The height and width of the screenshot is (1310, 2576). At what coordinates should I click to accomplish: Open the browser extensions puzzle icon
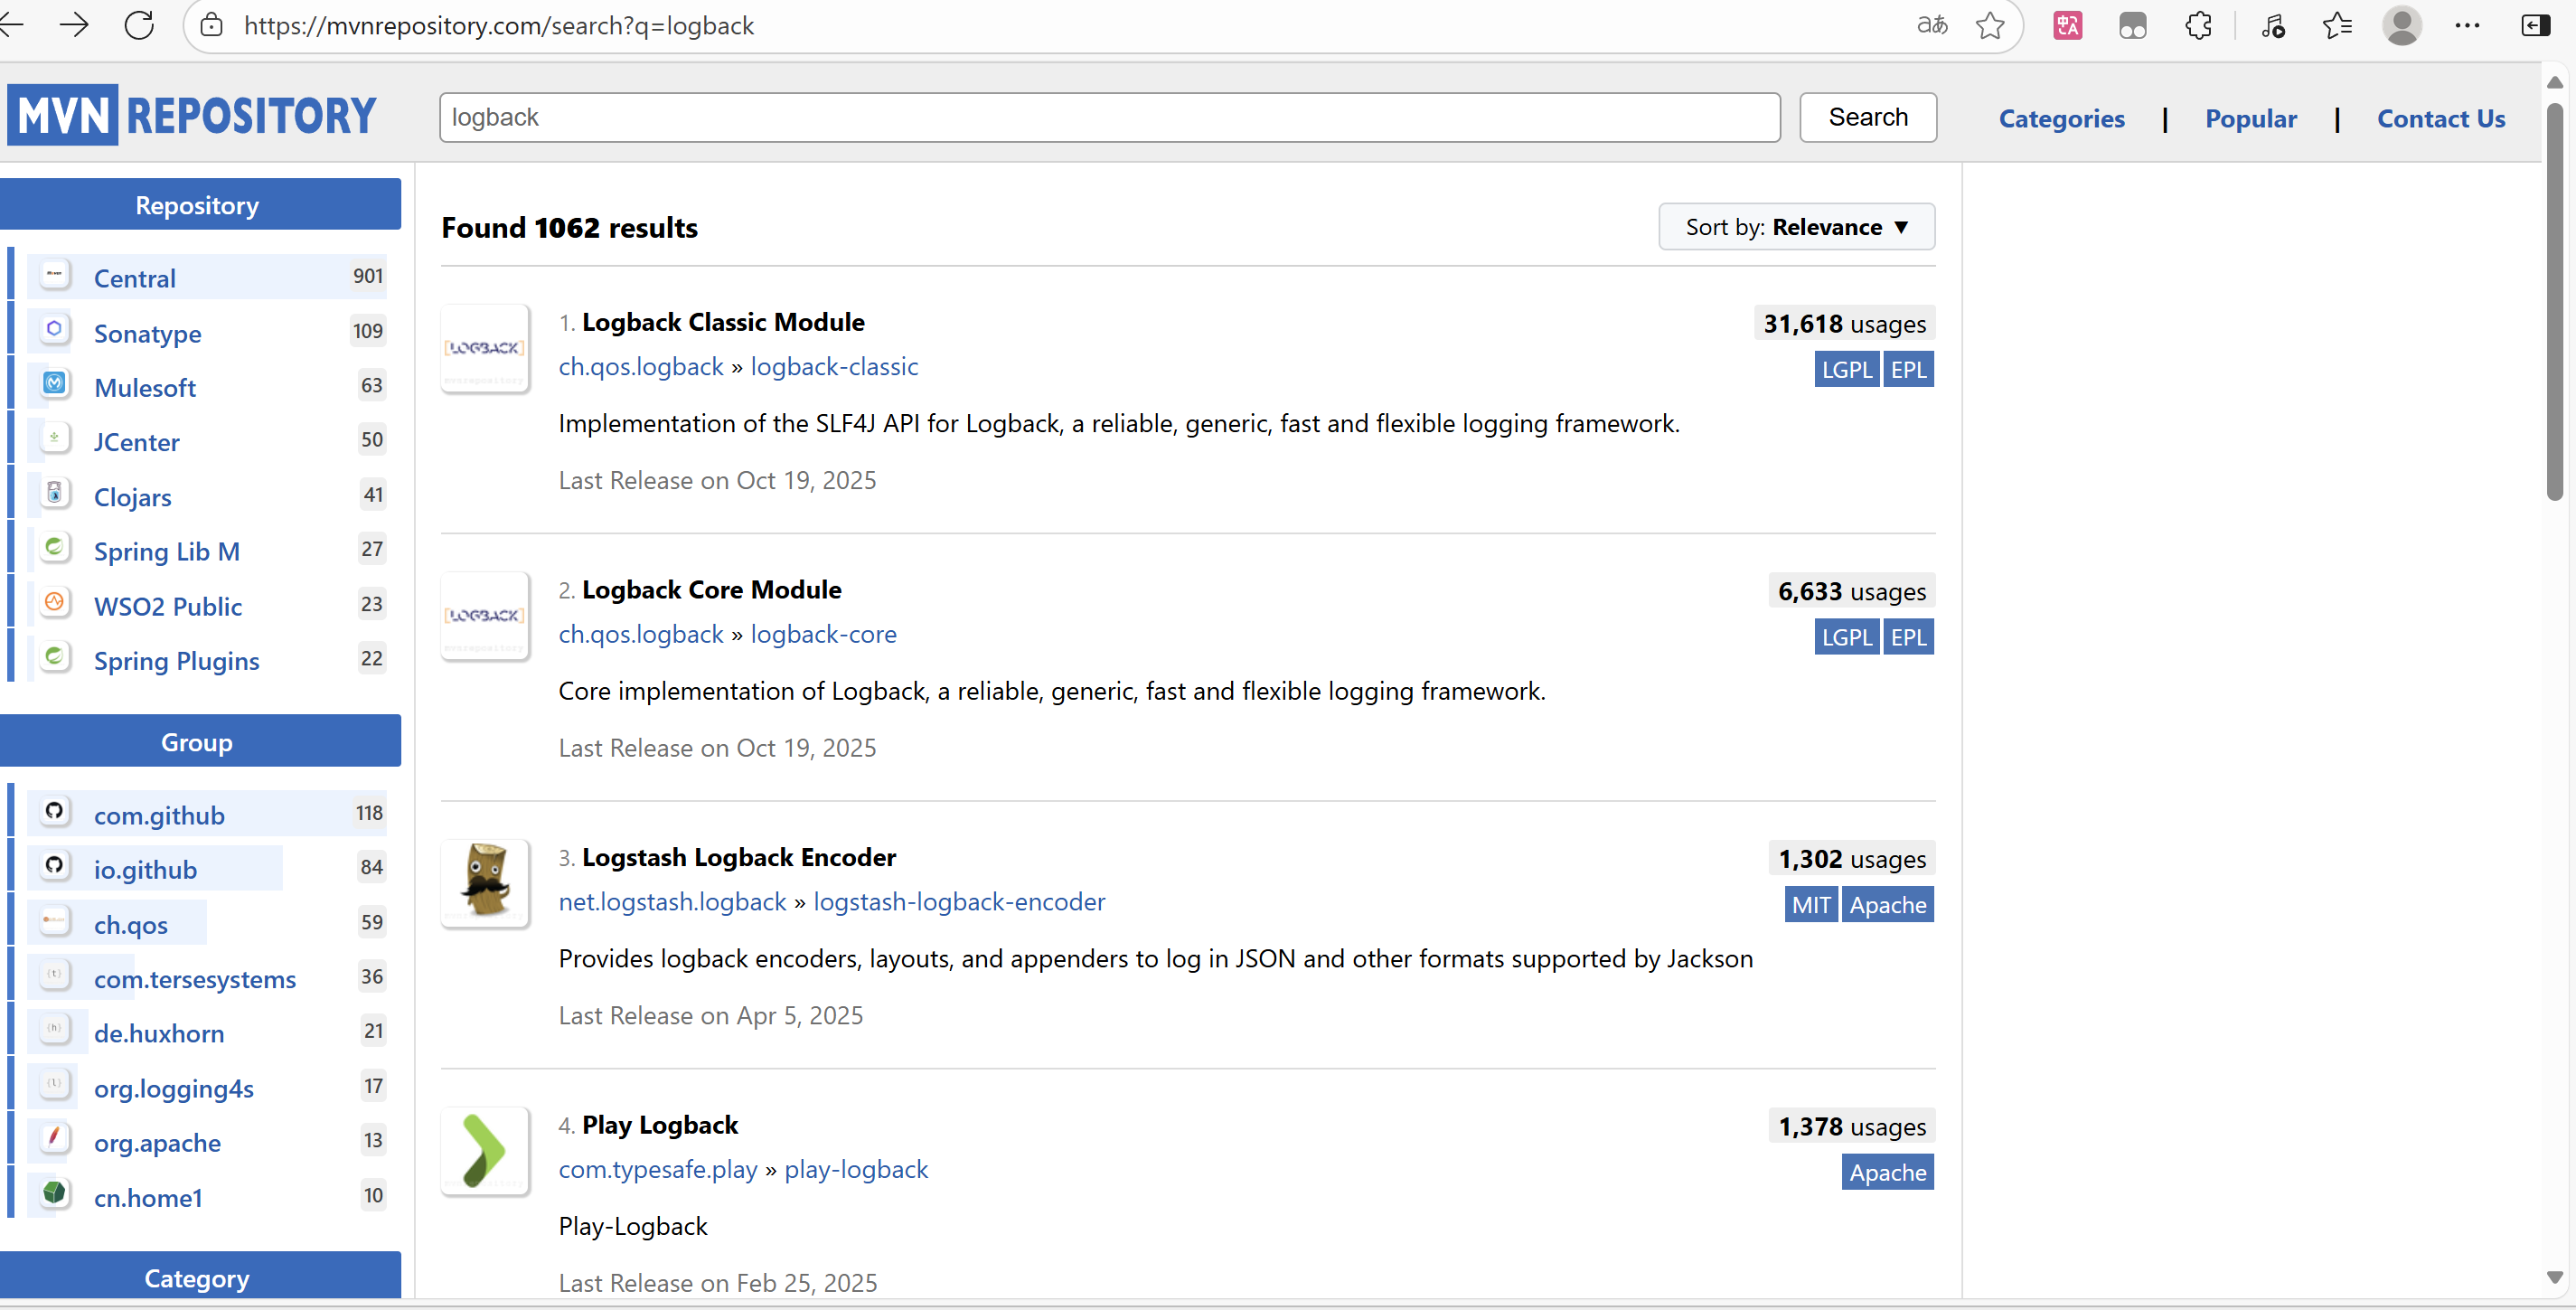click(x=2198, y=25)
